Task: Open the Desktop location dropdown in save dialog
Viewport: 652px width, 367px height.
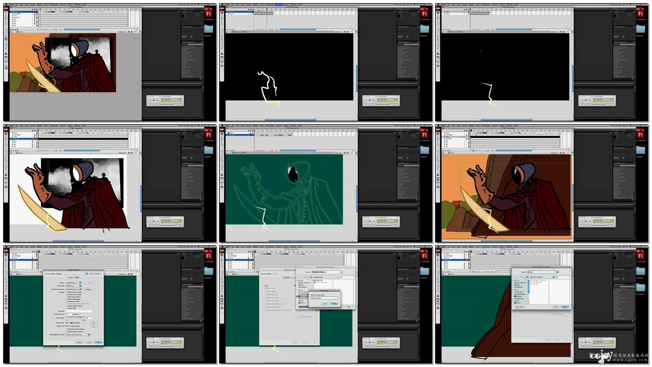Action: point(326,277)
